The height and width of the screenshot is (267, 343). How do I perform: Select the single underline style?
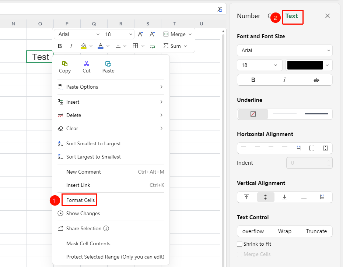point(285,114)
